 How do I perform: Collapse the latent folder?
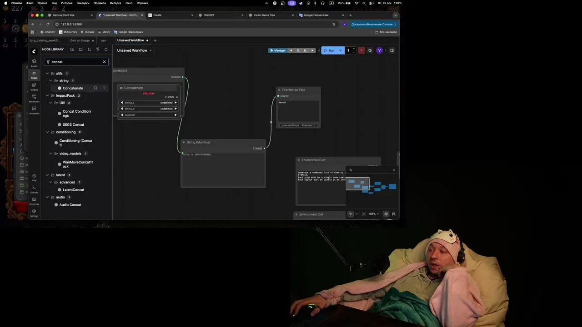[47, 175]
